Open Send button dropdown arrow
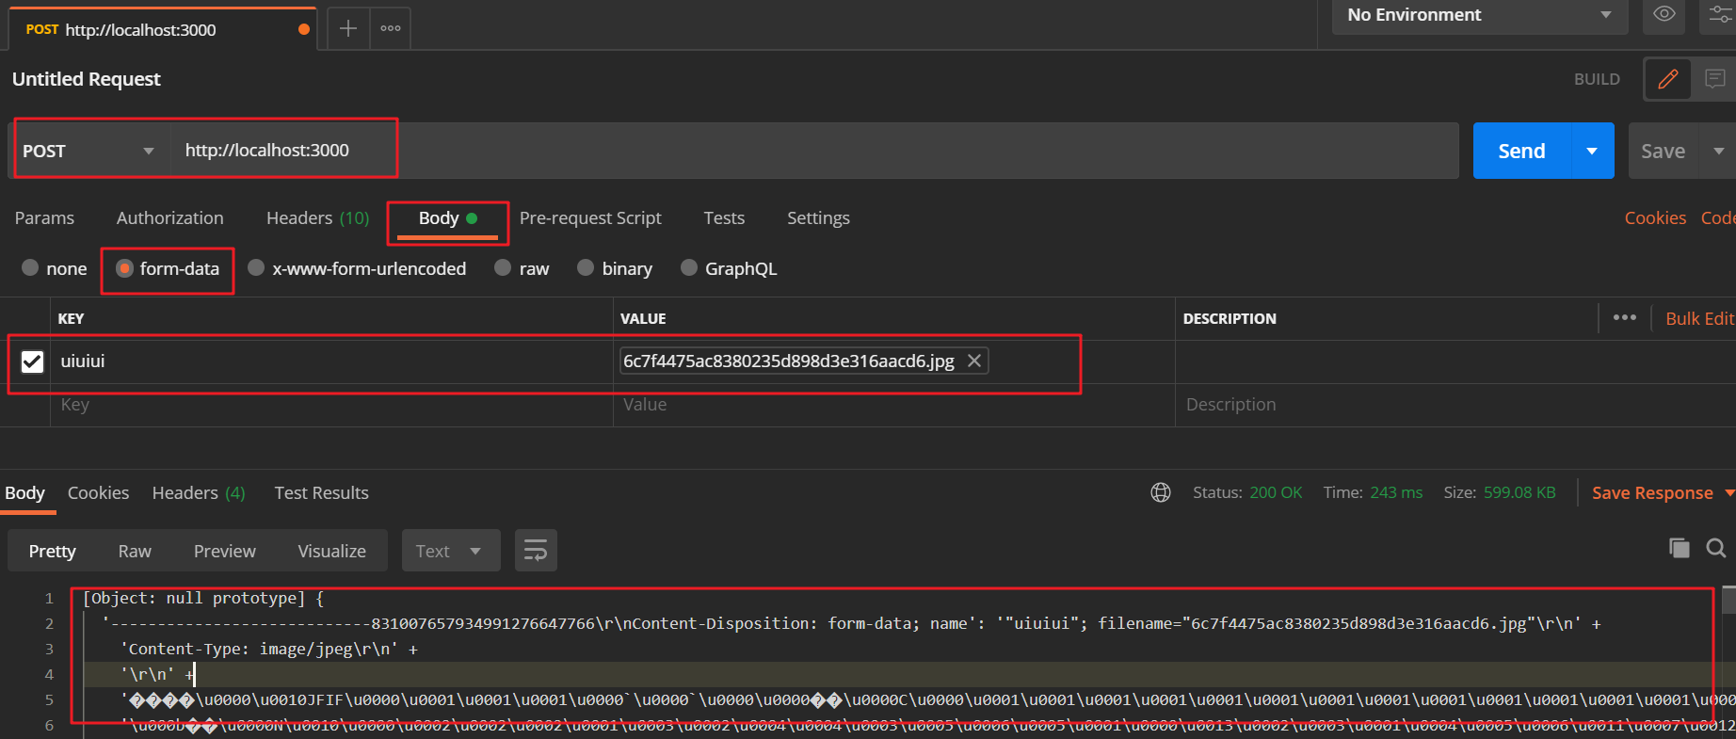The height and width of the screenshot is (739, 1736). pos(1592,151)
